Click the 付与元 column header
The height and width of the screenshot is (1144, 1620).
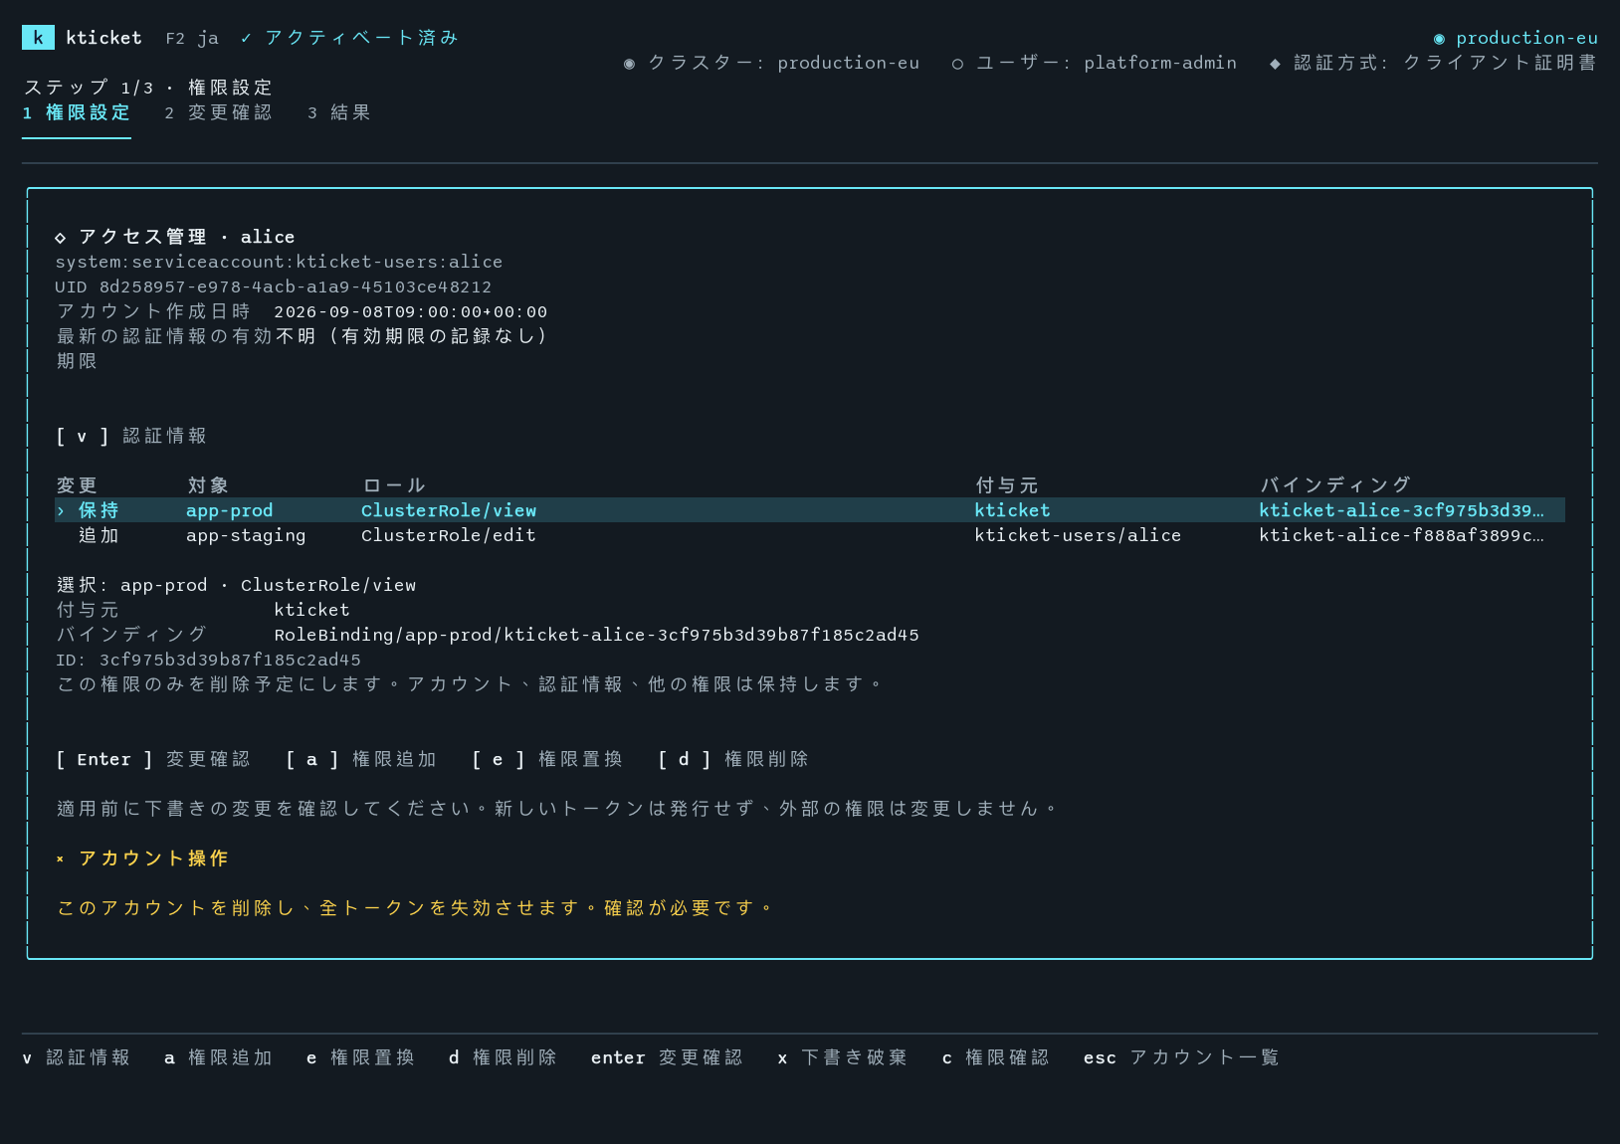1007,485
